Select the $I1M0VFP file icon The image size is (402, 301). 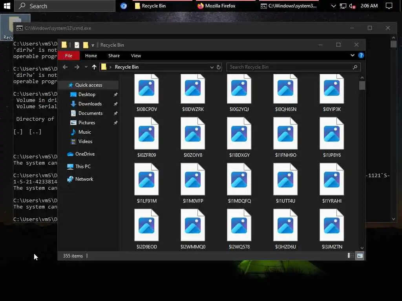coord(193,179)
